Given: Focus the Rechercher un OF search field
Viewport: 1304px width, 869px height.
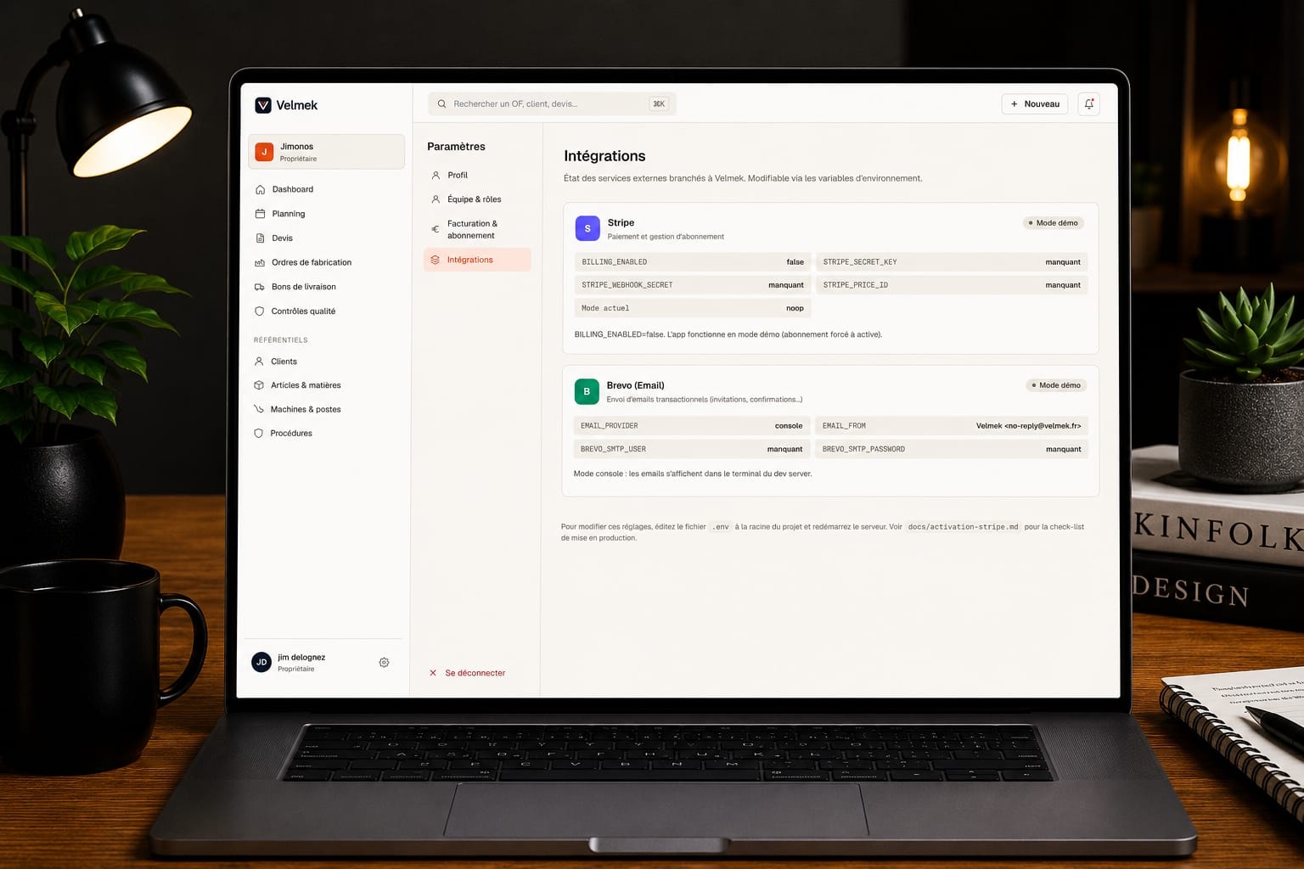Looking at the screenshot, I should click(552, 104).
